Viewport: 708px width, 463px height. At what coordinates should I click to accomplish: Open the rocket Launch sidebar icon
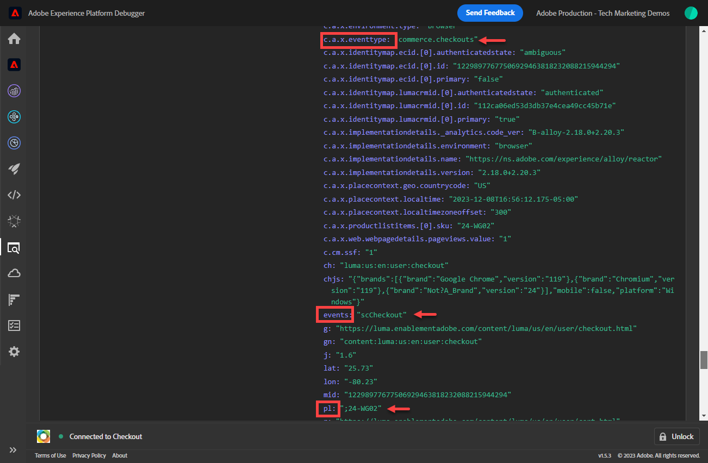click(x=14, y=169)
